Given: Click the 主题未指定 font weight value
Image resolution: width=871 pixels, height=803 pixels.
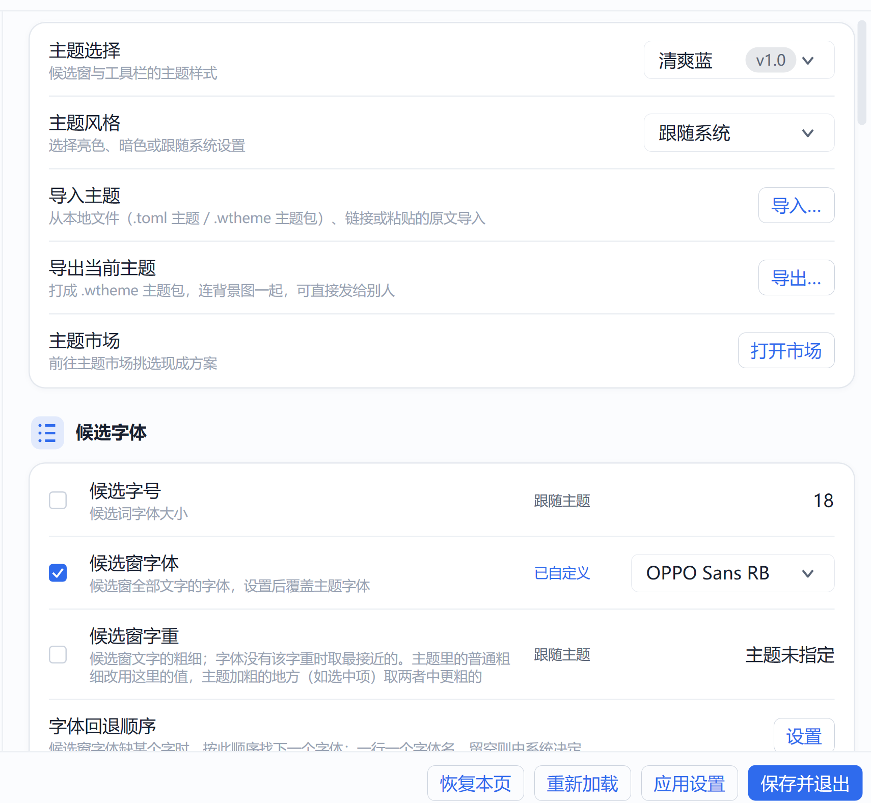Looking at the screenshot, I should (790, 655).
